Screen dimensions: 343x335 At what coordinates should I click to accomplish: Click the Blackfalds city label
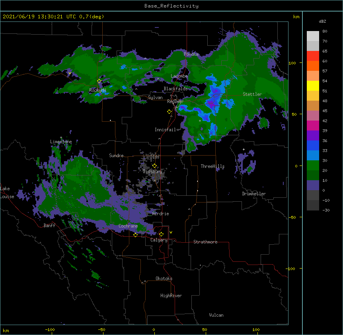pos(175,89)
